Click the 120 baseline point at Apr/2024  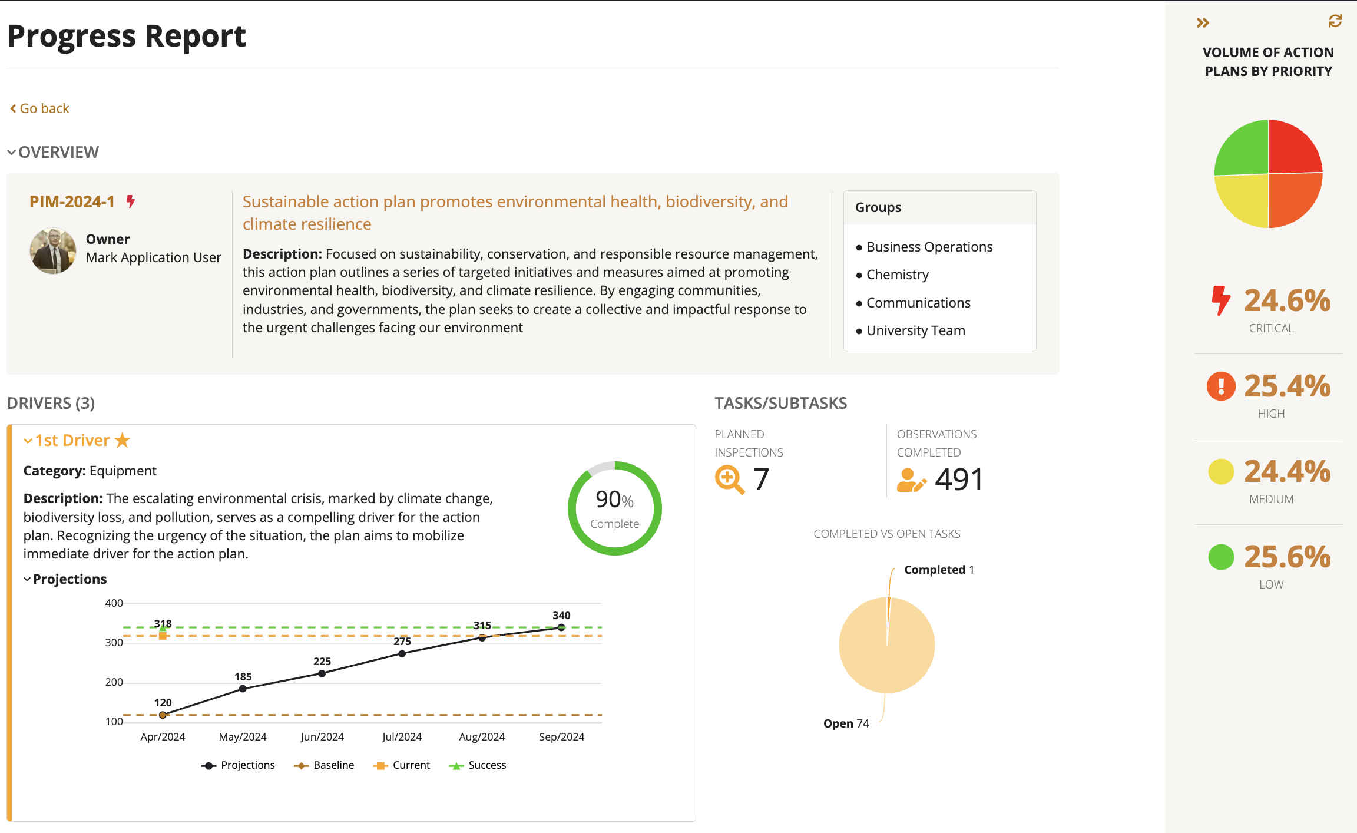pyautogui.click(x=163, y=715)
